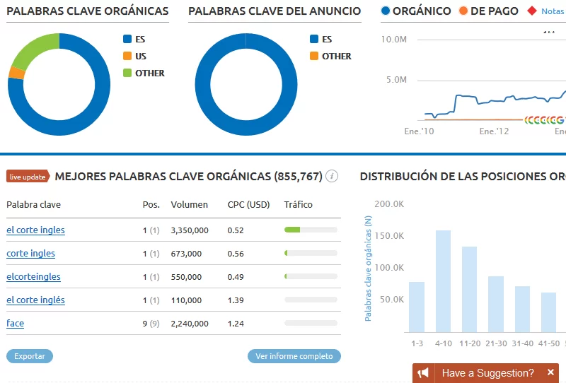
Task: Click the Google update markers on trend chart
Action: click(544, 119)
